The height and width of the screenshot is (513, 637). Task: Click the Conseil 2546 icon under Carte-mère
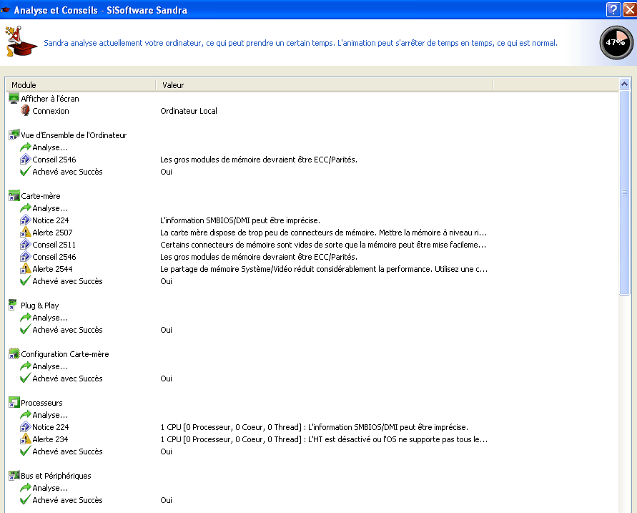[26, 256]
